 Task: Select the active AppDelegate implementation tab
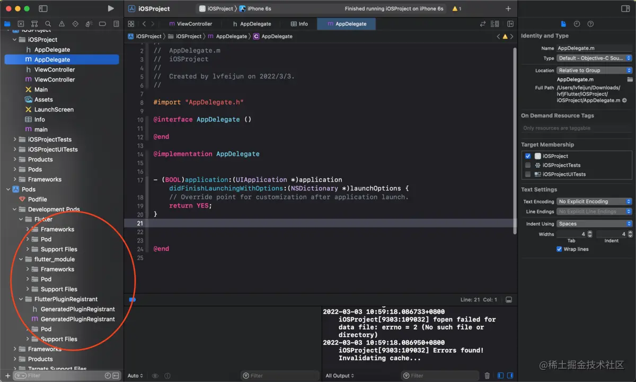[x=347, y=24]
